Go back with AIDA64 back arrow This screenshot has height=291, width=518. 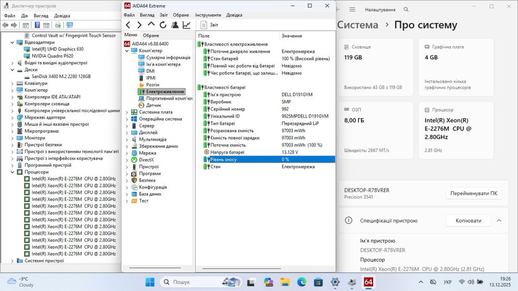pos(128,25)
